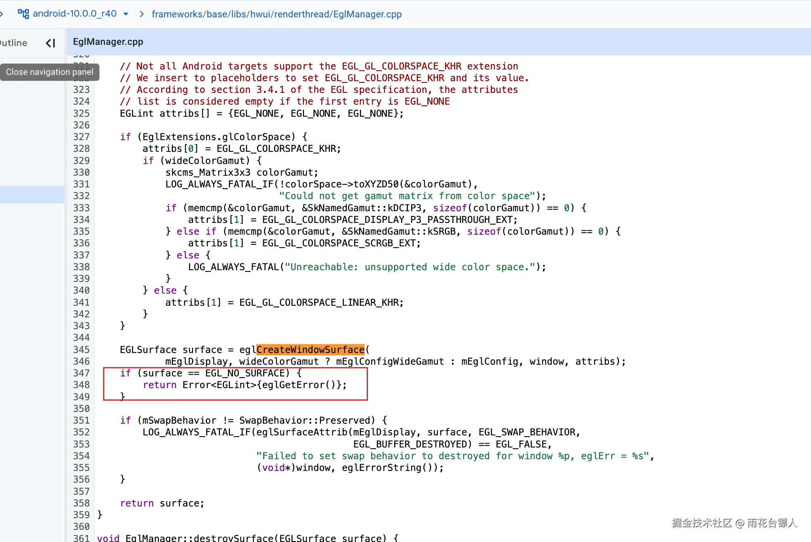The image size is (811, 542).
Task: Collapse the navigation panel with the arrow icon
Action: pos(51,43)
